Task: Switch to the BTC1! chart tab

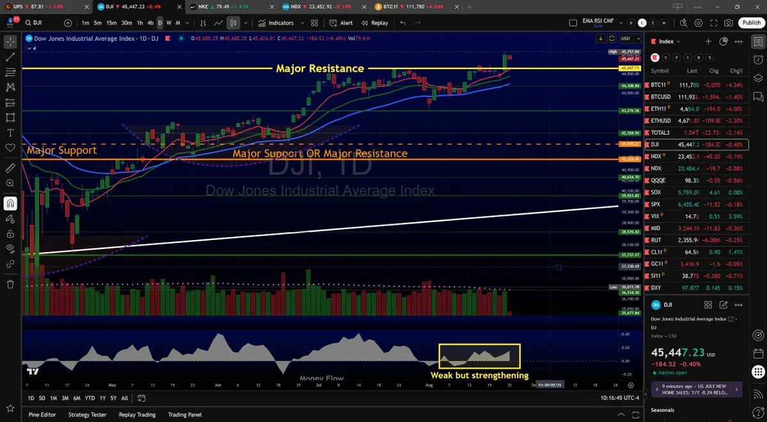Action: 415,6
